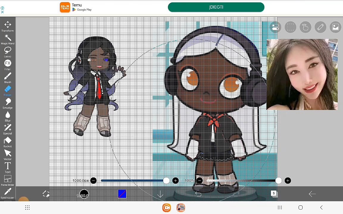Select the Transform tool

click(x=8, y=26)
